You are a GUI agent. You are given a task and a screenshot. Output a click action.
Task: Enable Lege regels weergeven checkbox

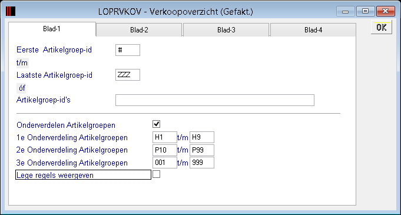(x=156, y=174)
